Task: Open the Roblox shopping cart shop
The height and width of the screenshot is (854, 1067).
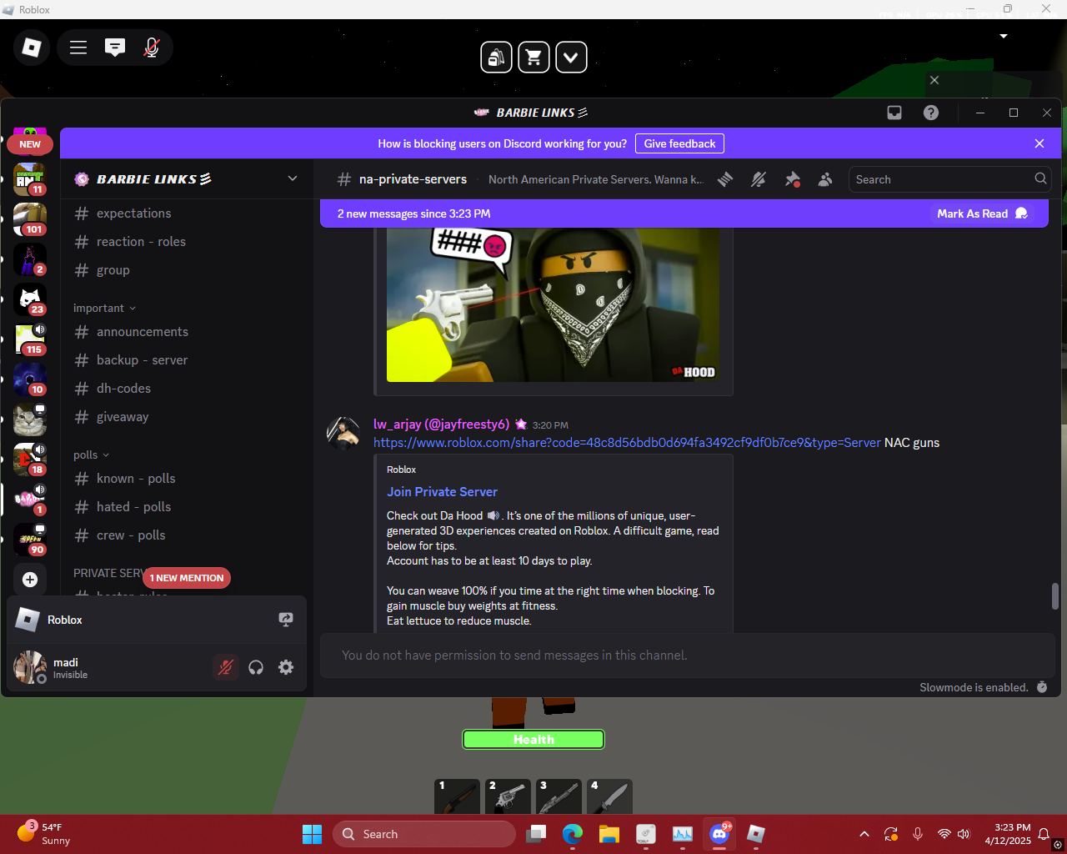Action: [533, 58]
